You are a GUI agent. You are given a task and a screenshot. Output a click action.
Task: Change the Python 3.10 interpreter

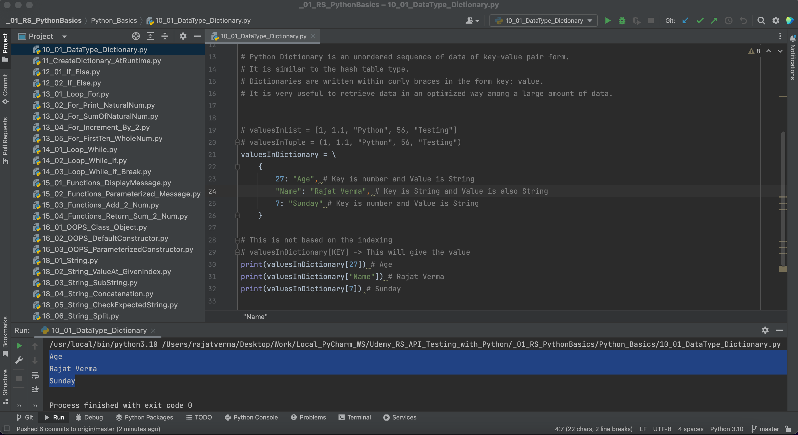(727, 429)
